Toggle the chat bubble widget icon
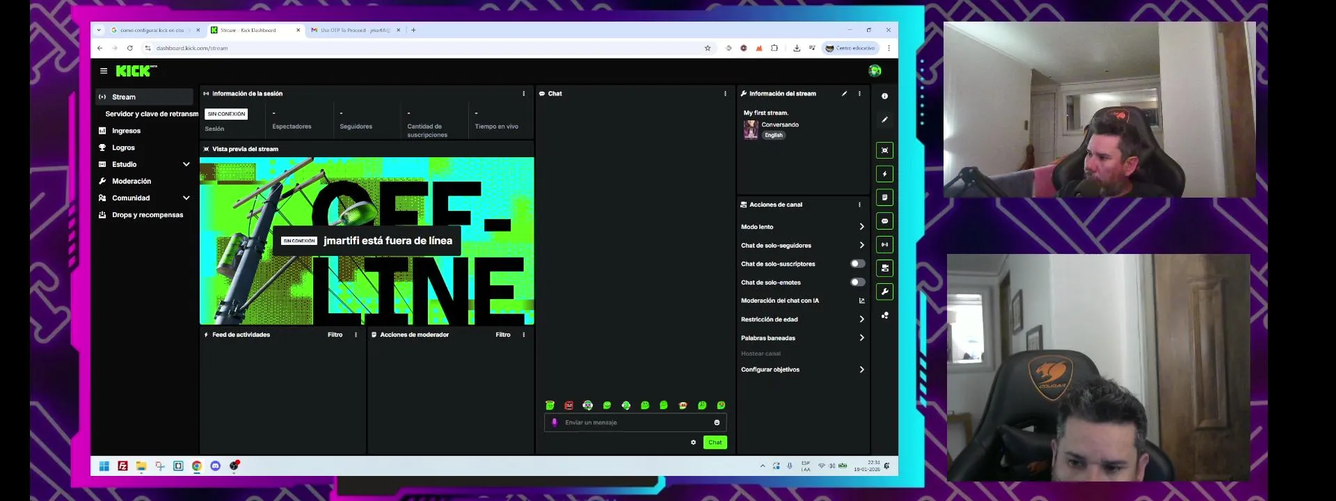The image size is (1336, 501). click(884, 221)
